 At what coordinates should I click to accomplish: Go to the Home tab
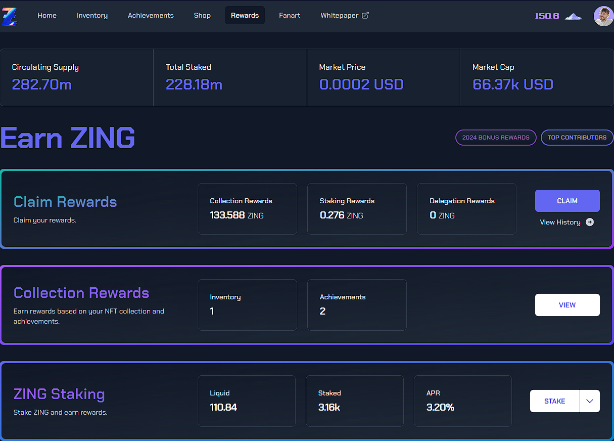pos(47,15)
